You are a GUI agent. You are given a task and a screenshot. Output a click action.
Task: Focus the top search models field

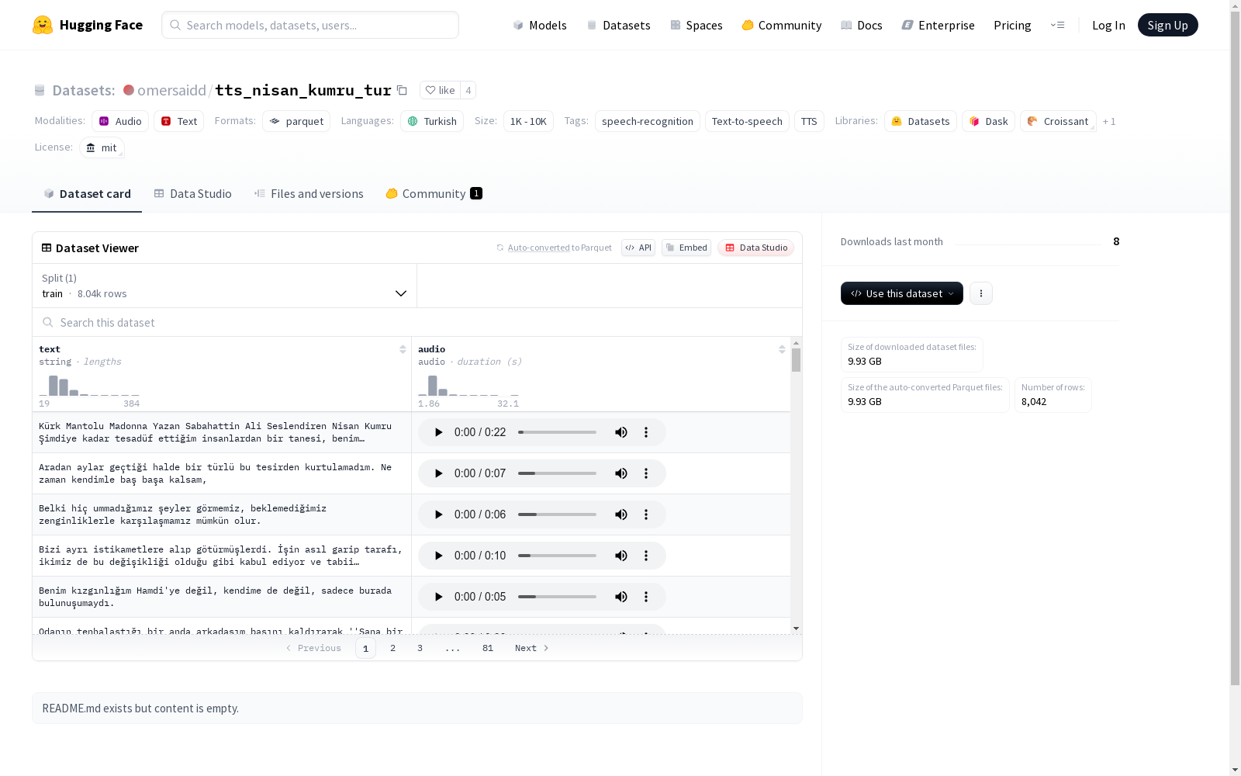[310, 25]
